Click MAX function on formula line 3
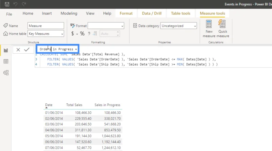The width and height of the screenshot is (272, 151). tap(180, 59)
